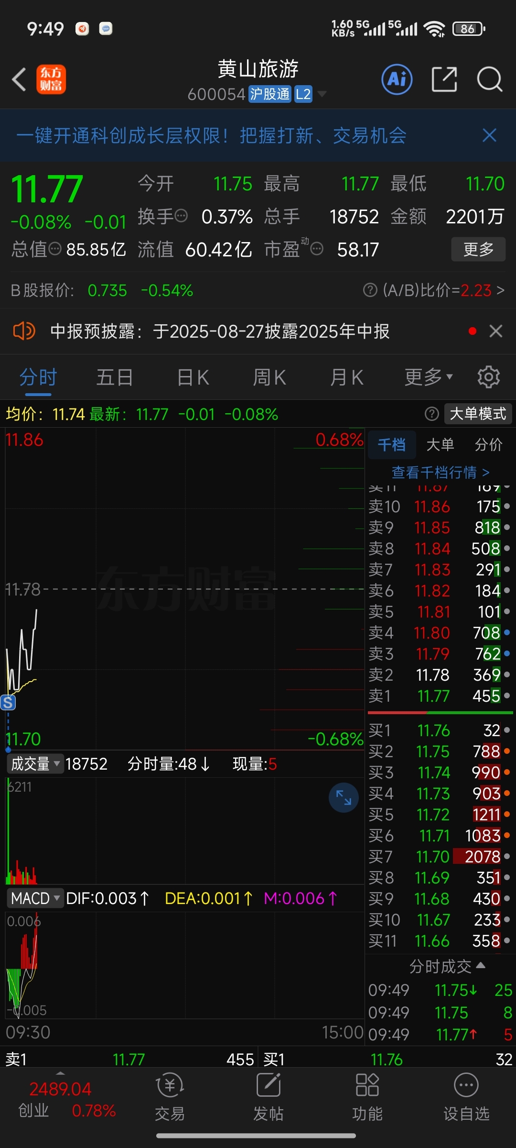Tap the speaker announcement icon
Viewport: 516px width, 1148px height.
24,331
